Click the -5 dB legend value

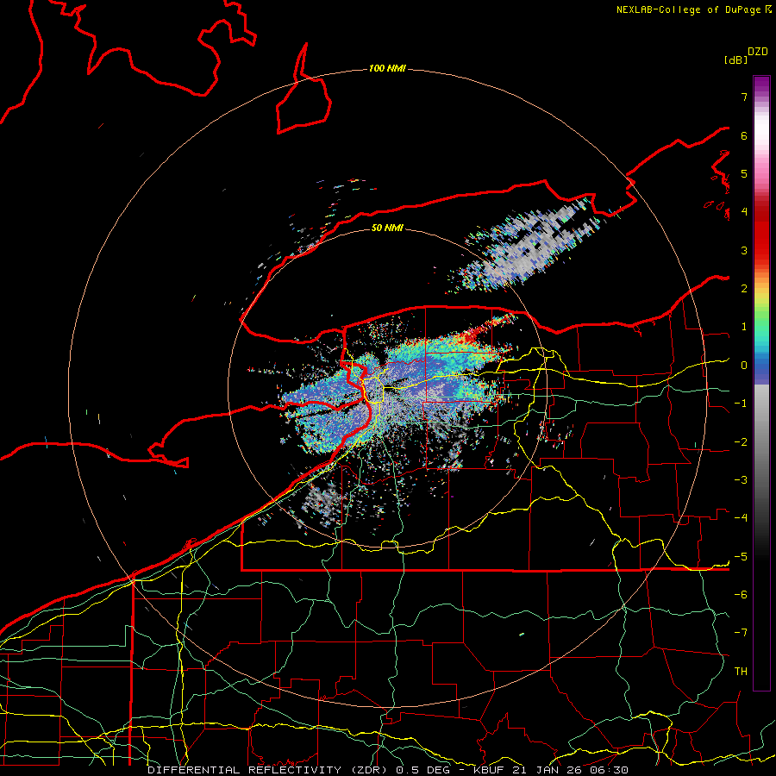[741, 557]
